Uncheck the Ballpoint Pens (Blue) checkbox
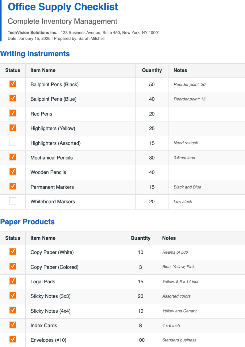The width and height of the screenshot is (245, 347). (x=13, y=99)
